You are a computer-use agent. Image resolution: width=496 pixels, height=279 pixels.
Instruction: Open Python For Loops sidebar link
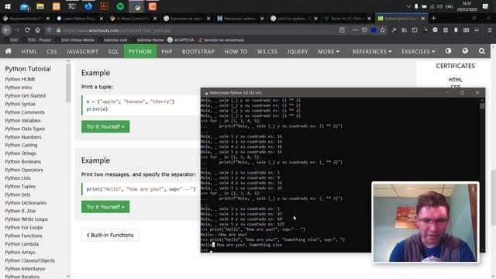(24, 227)
